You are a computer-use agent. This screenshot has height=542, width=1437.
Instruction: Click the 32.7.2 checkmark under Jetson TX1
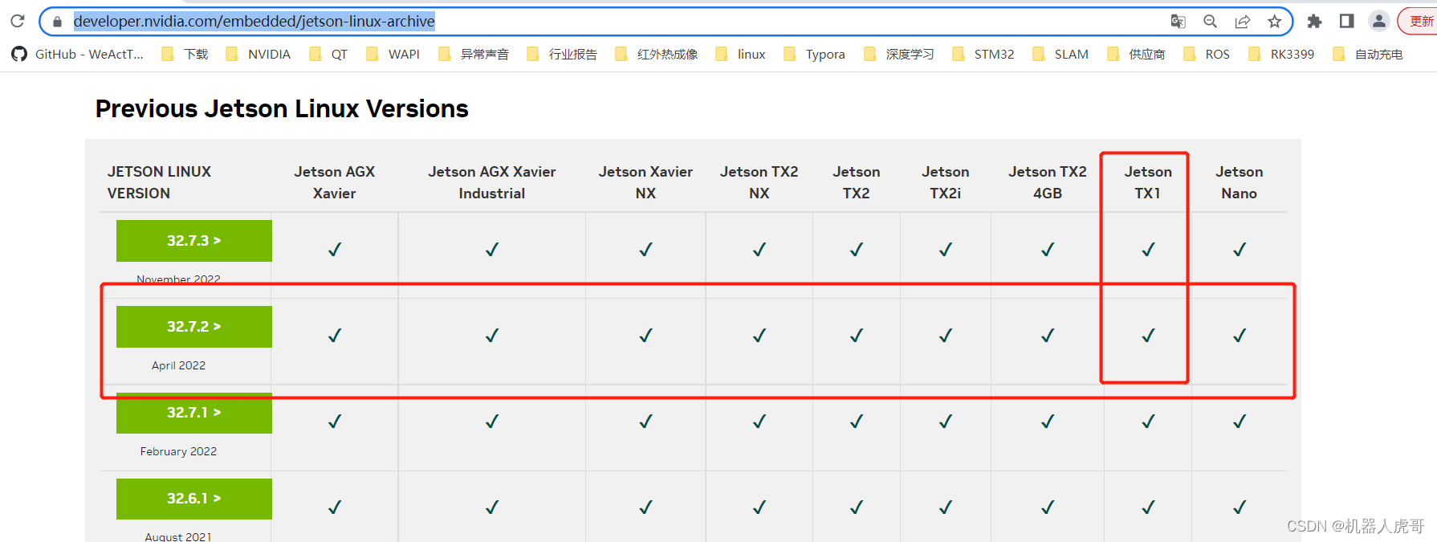pyautogui.click(x=1148, y=336)
